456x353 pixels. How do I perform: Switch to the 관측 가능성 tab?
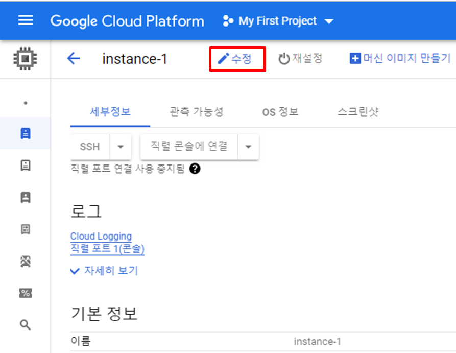(196, 112)
